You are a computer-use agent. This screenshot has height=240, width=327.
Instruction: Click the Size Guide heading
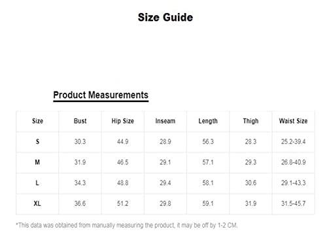tap(165, 17)
